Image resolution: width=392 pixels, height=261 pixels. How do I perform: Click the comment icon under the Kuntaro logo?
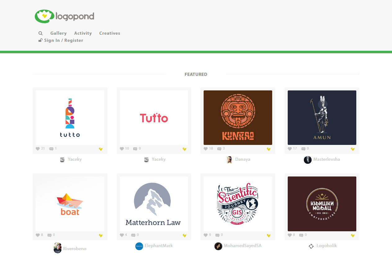tap(219, 149)
